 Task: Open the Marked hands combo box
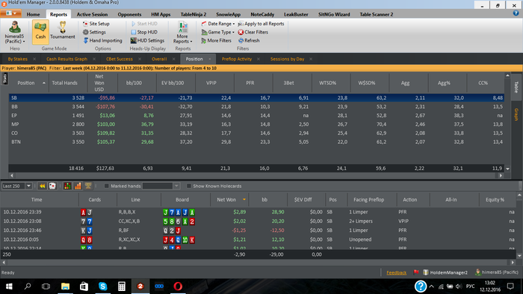pos(161,186)
